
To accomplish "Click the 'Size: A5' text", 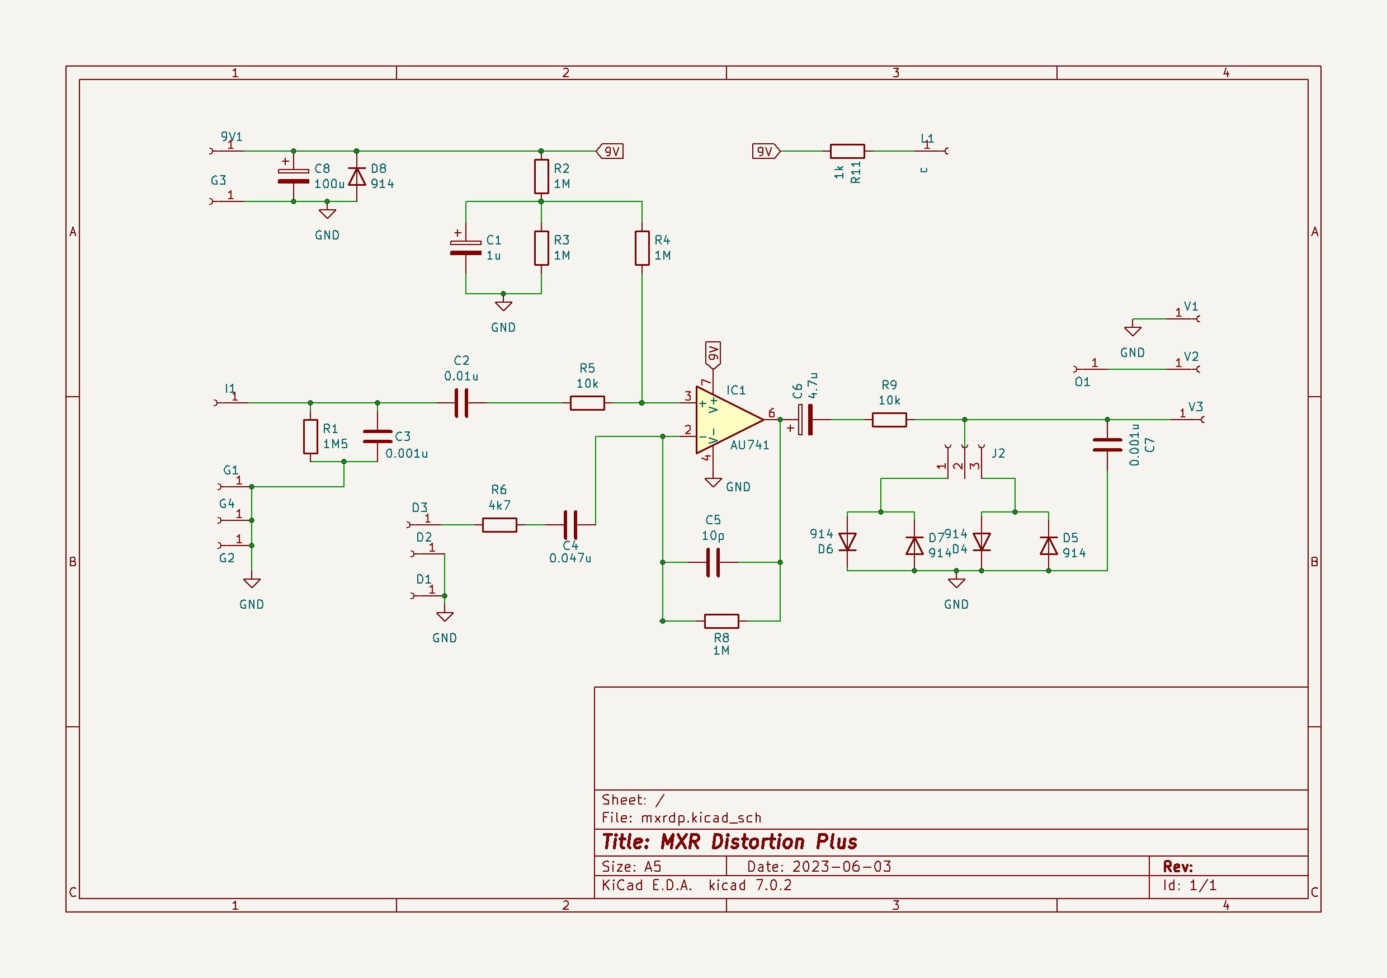I will click(x=631, y=866).
